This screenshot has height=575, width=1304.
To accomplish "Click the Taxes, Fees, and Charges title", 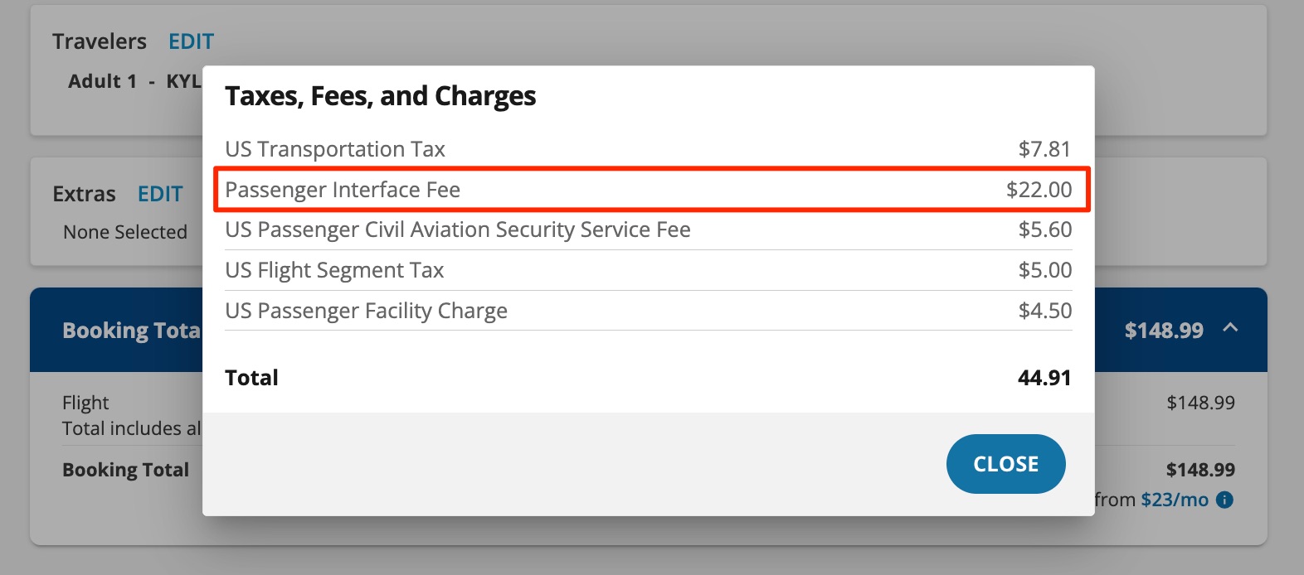I will point(381,95).
